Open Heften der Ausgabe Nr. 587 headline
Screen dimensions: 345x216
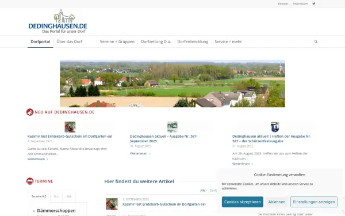[x=271, y=139]
